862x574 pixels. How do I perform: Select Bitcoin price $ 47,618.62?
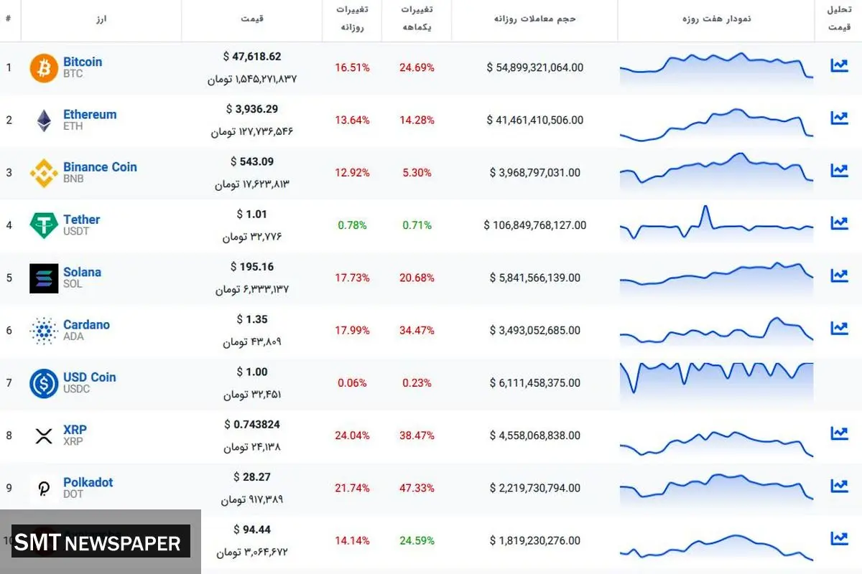(x=252, y=56)
